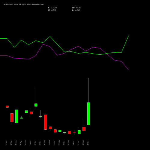
Task: Click the tall green candlestick for 23 Oct
Action: click(89, 114)
